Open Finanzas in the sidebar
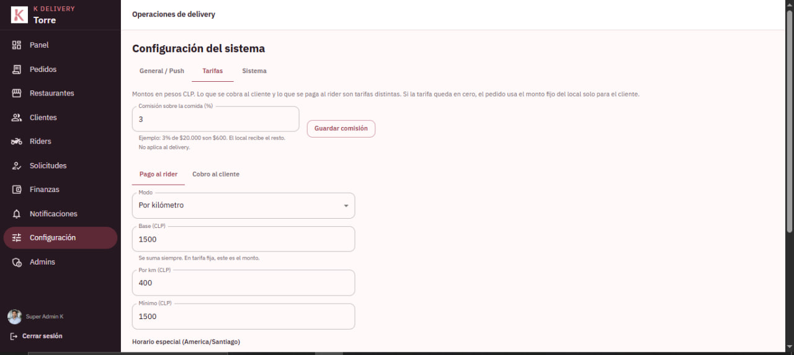 [x=60, y=190]
